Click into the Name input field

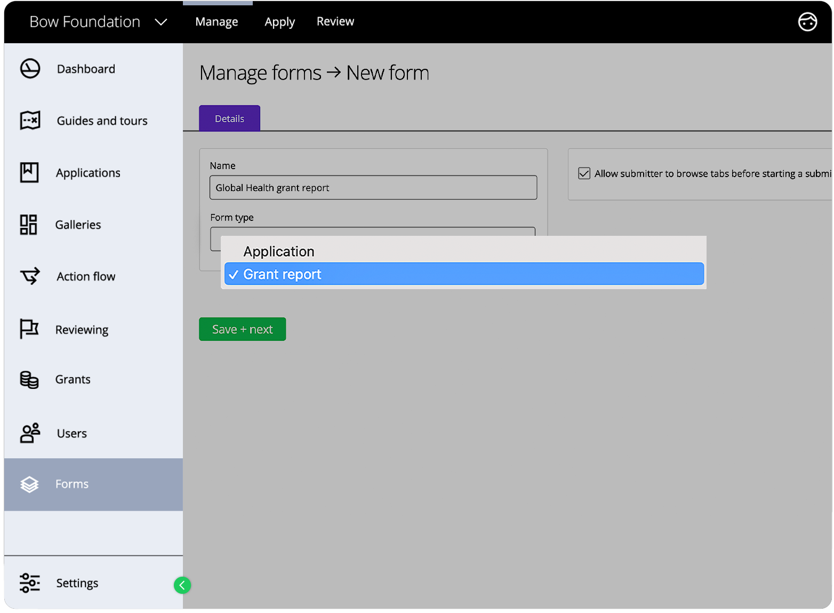(x=373, y=188)
